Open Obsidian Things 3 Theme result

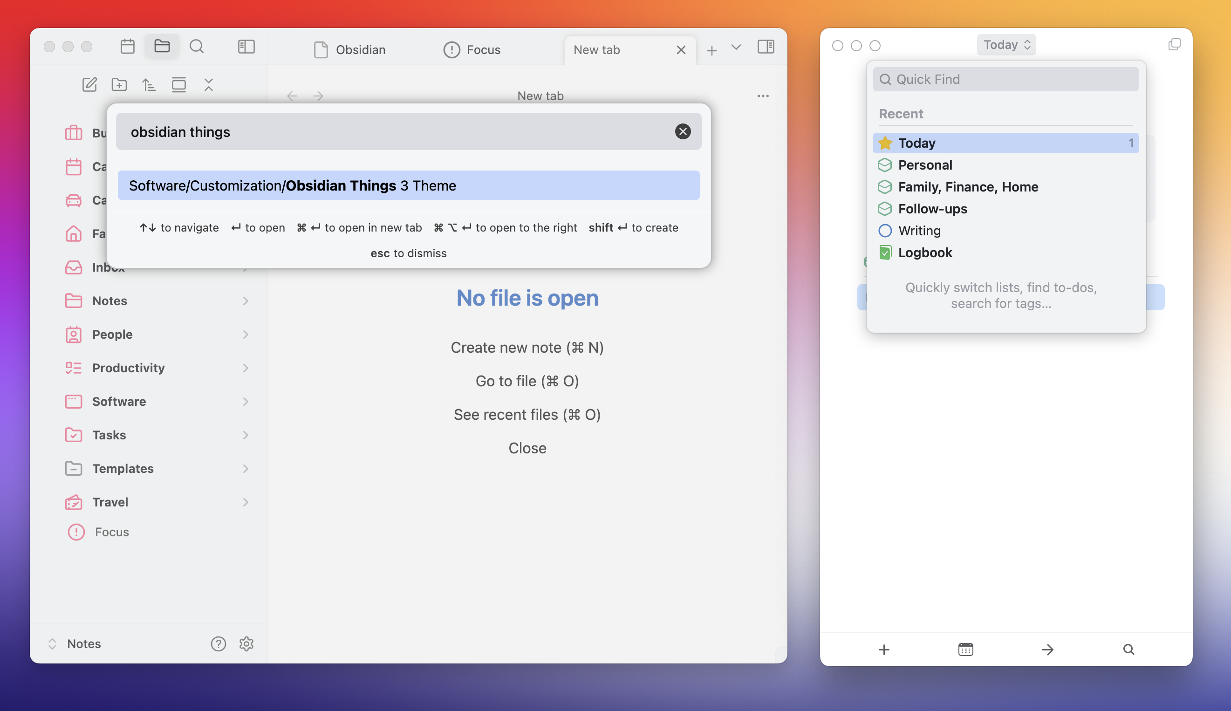(x=409, y=185)
